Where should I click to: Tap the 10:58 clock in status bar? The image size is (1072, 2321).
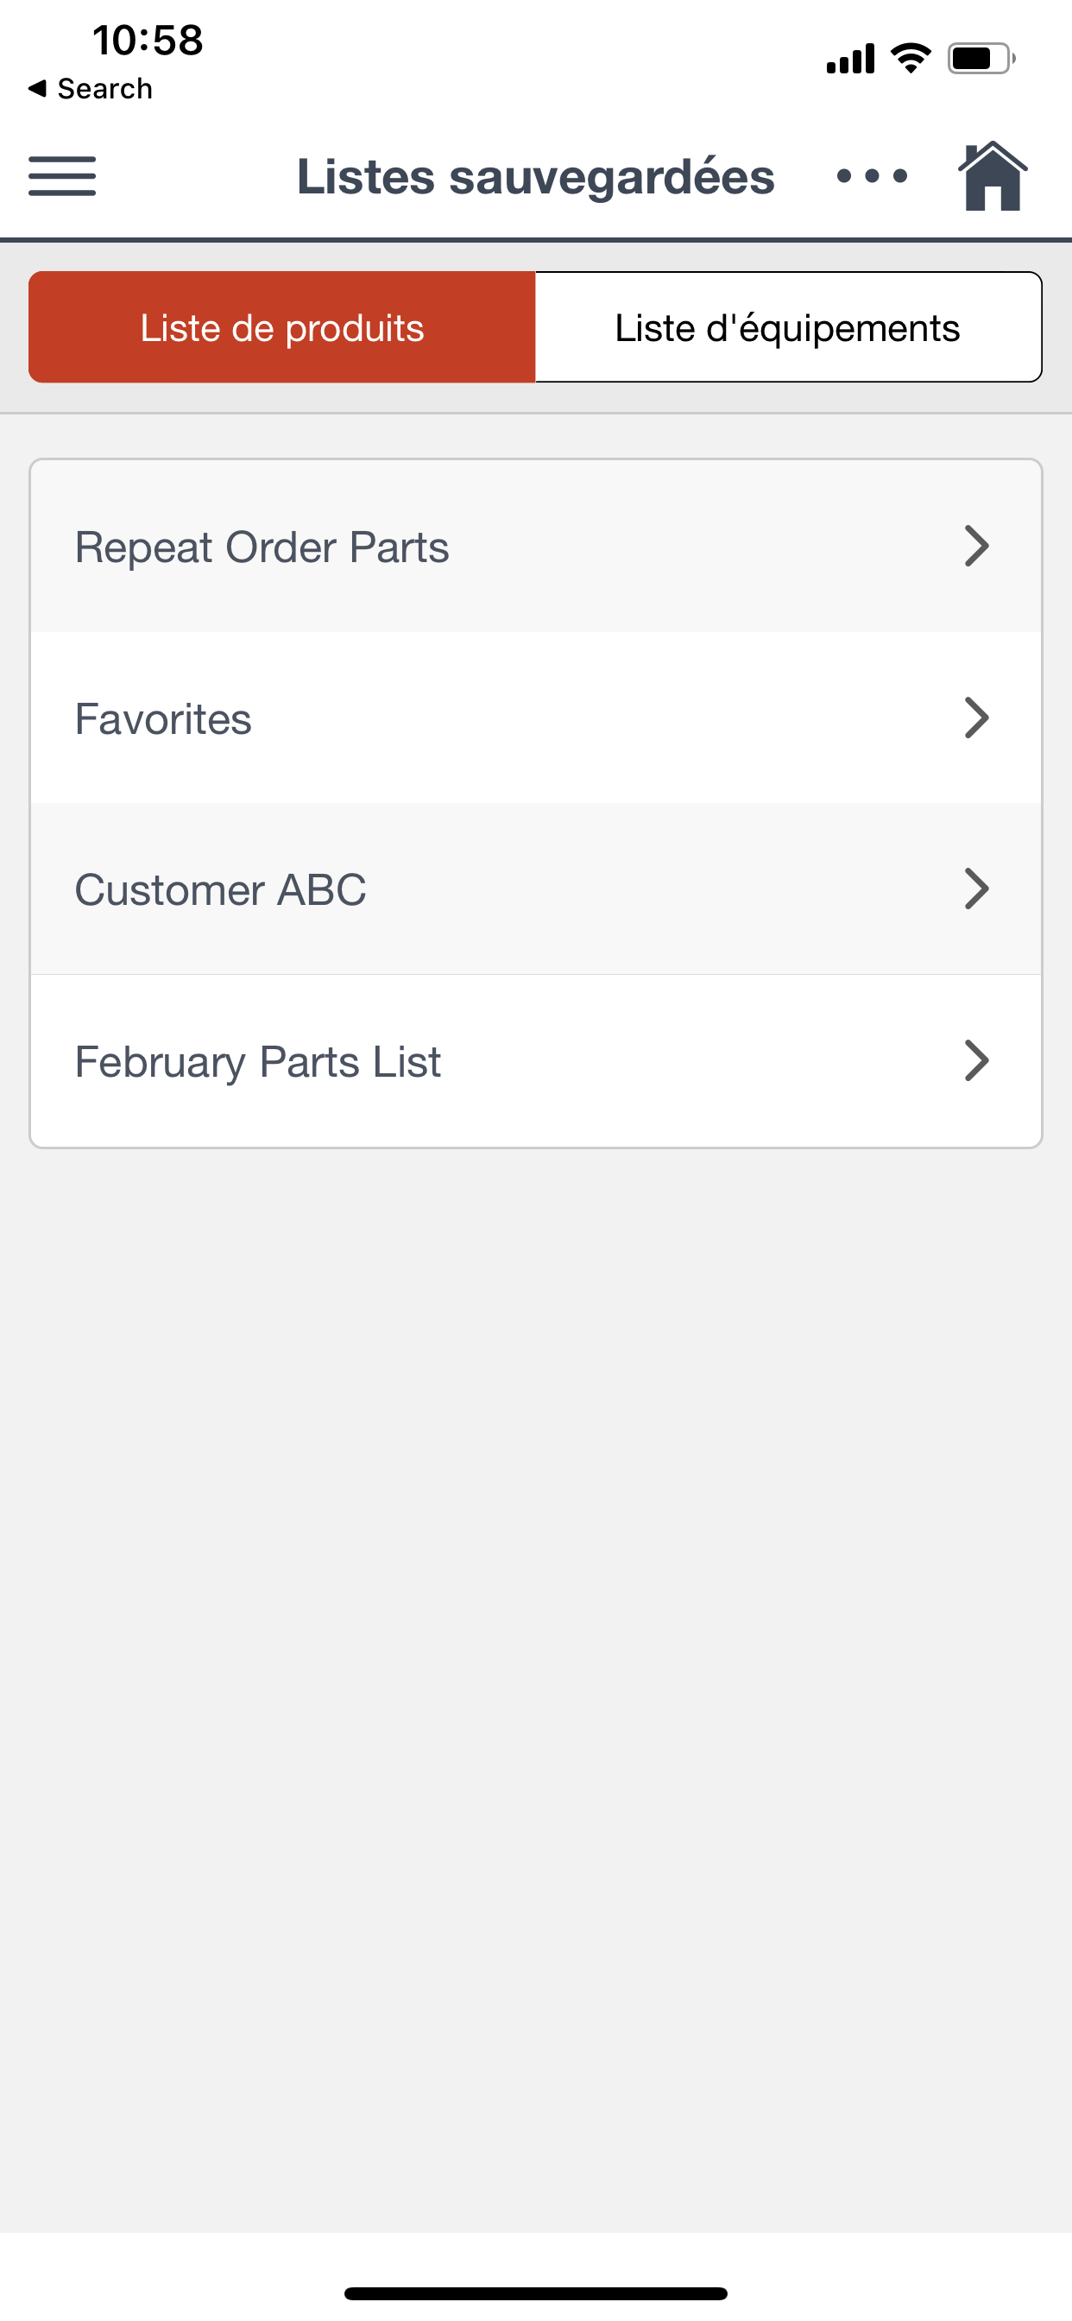148,41
